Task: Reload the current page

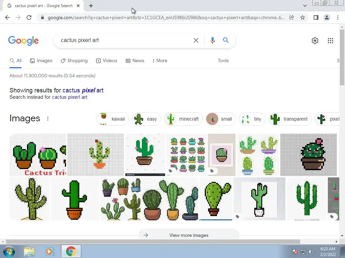Action: [x=29, y=17]
